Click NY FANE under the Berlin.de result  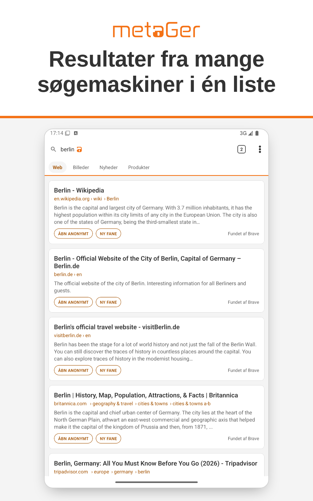109,302
